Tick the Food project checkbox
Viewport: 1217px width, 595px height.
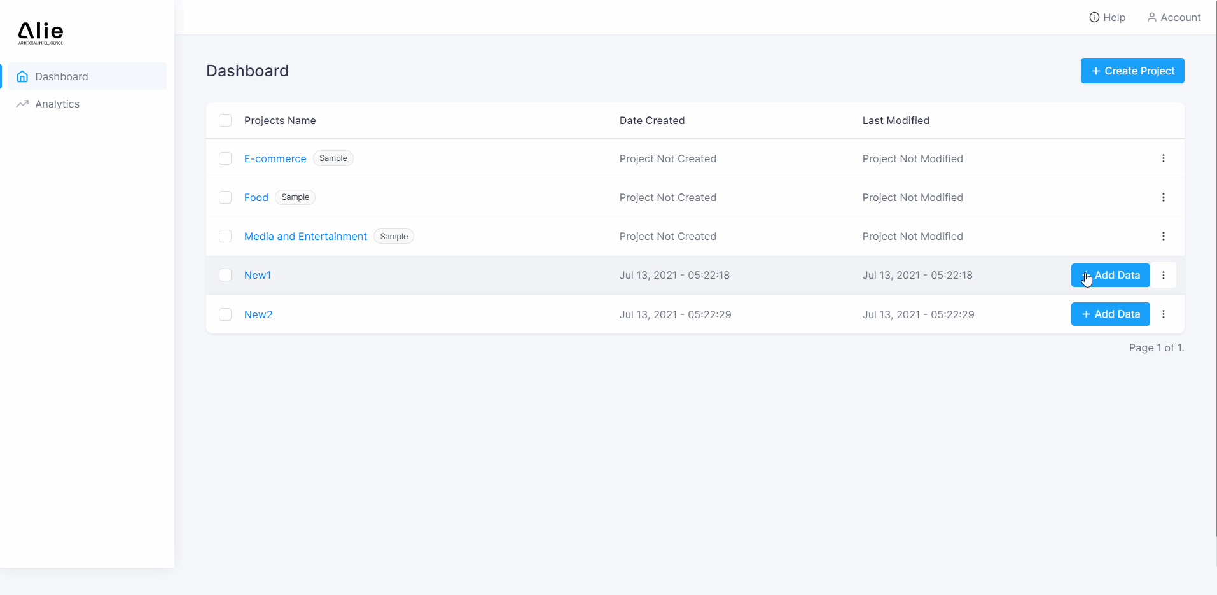pyautogui.click(x=225, y=197)
